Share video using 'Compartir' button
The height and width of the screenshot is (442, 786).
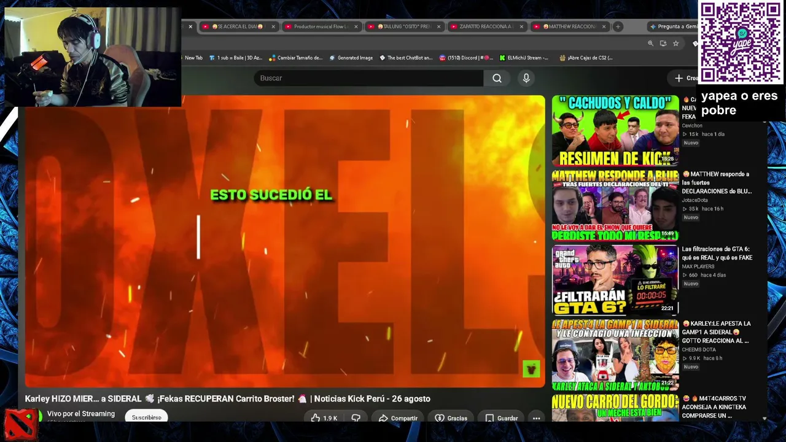[398, 418]
